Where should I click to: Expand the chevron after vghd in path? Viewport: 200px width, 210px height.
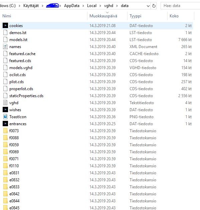tap(117, 6)
